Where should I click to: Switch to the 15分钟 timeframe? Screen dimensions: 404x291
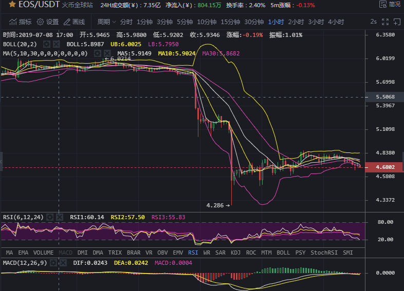point(230,22)
